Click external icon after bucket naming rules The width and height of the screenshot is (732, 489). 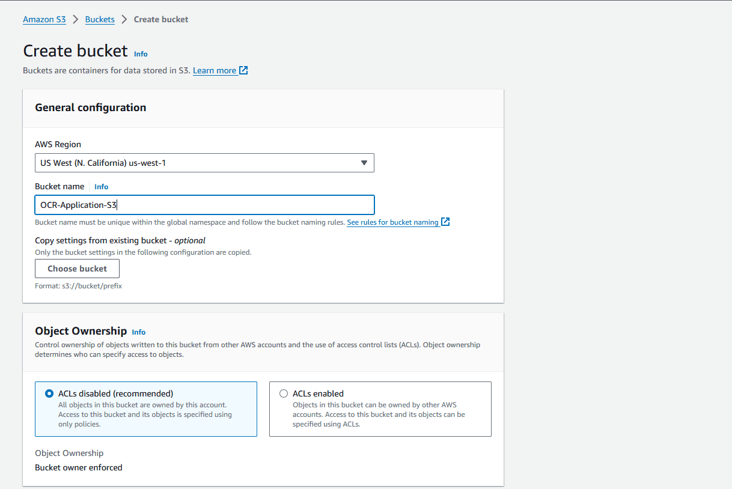point(445,222)
